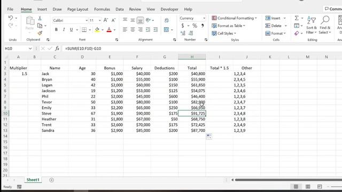Toggle Center alignment
This screenshot has width=342, height=192.
coord(133,30)
